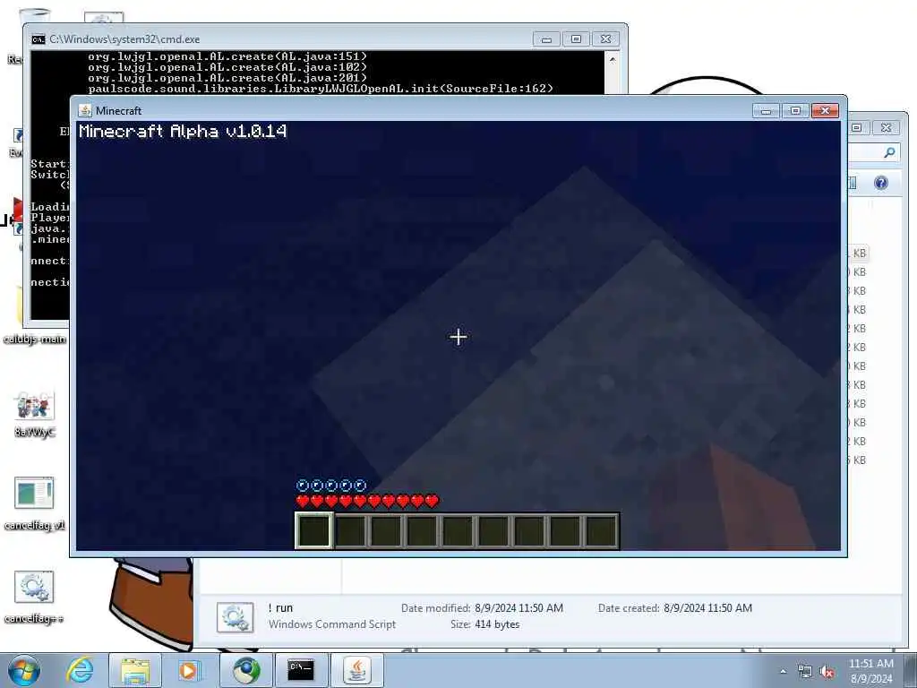The height and width of the screenshot is (688, 917).
Task: Maximize the Explorer window behind Minecraft
Action: point(857,127)
